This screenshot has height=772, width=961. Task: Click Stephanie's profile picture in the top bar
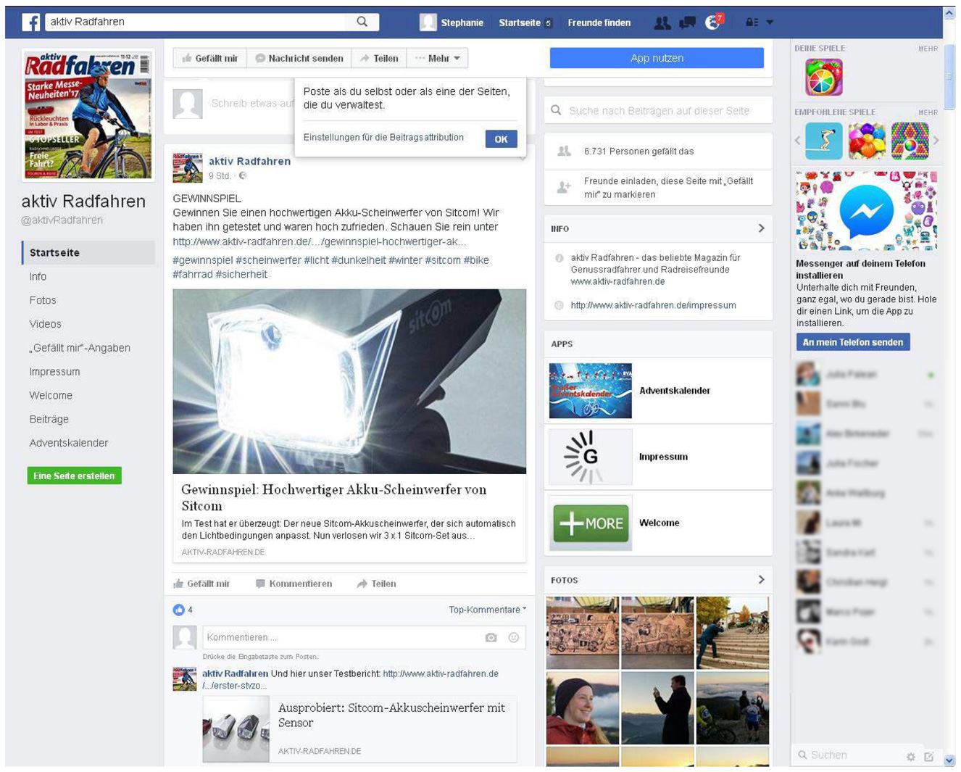pos(428,22)
